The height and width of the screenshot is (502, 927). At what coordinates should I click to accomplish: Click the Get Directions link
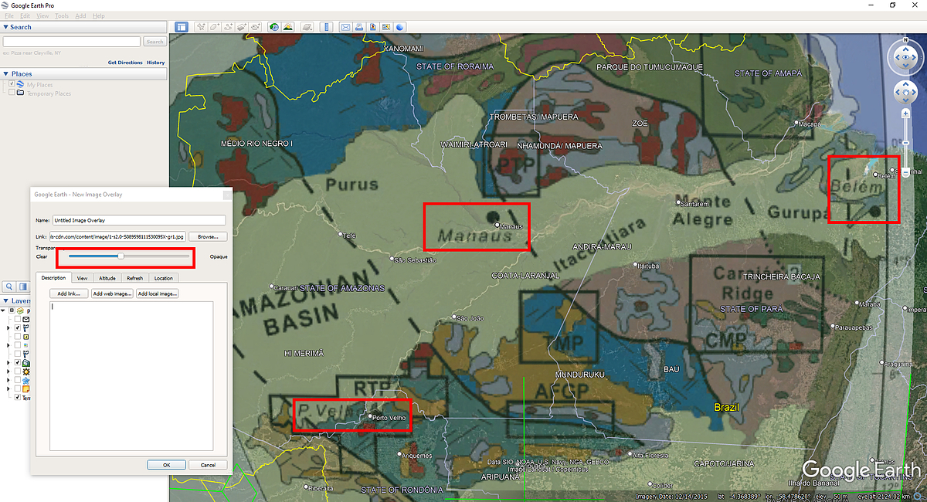coord(125,63)
